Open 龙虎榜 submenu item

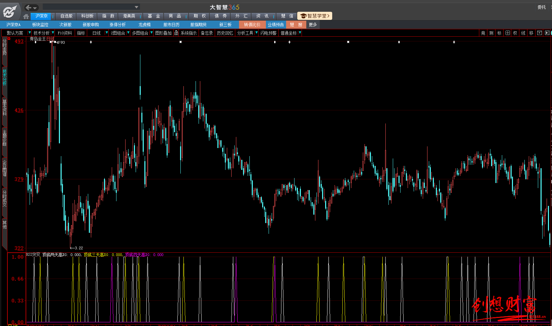pyautogui.click(x=144, y=25)
